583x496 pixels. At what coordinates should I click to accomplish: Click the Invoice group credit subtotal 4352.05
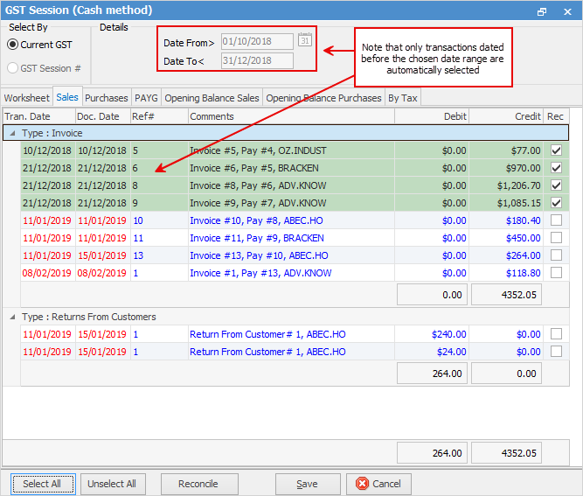(506, 295)
